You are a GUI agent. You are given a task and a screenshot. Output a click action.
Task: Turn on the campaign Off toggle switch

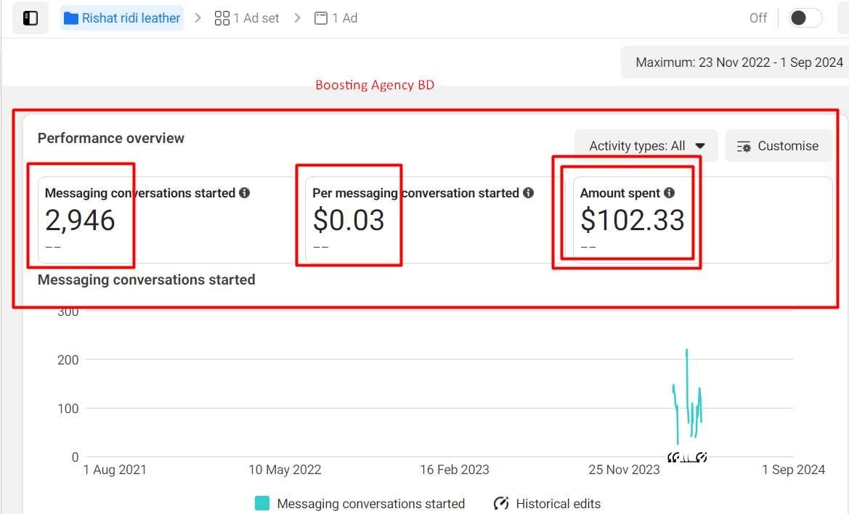coord(805,18)
